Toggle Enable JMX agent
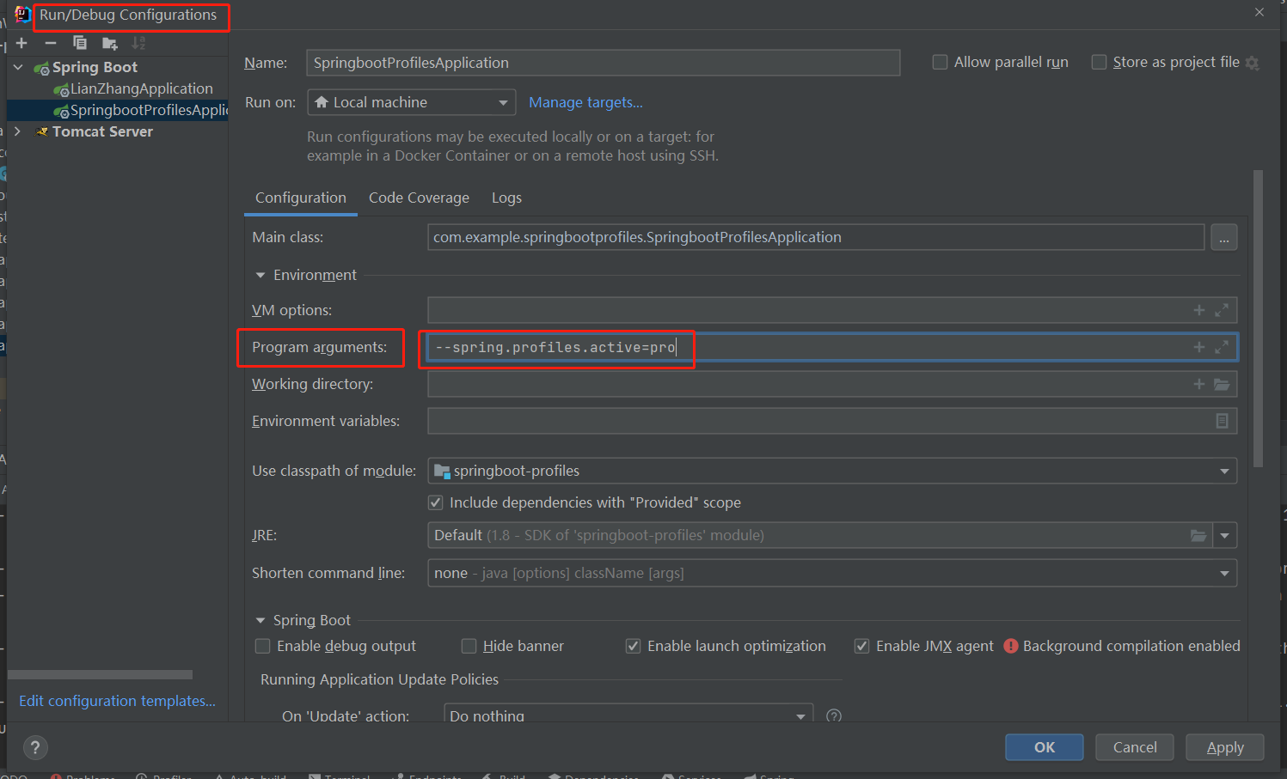1287x779 pixels. (861, 646)
